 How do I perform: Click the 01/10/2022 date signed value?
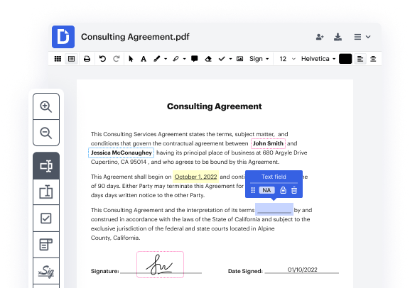click(x=302, y=270)
